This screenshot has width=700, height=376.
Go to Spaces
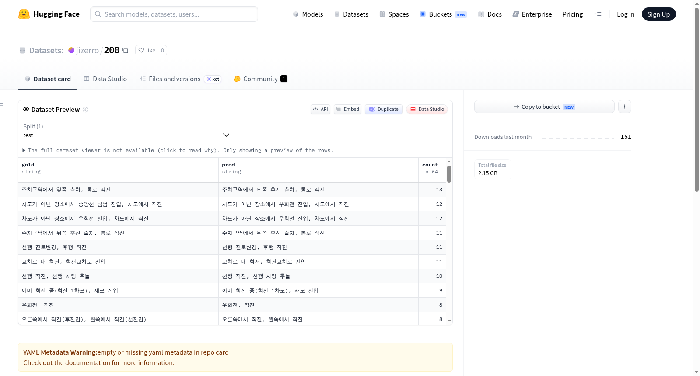point(394,14)
